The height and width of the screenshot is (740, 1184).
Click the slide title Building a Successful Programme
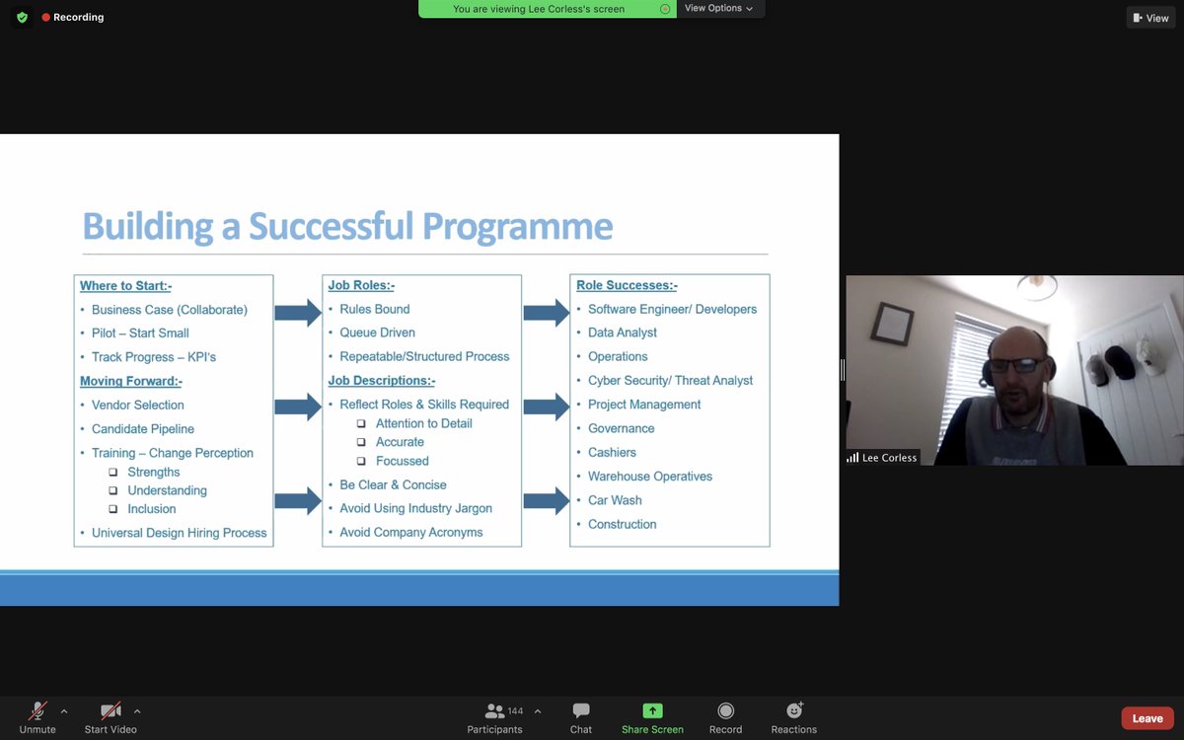click(347, 226)
